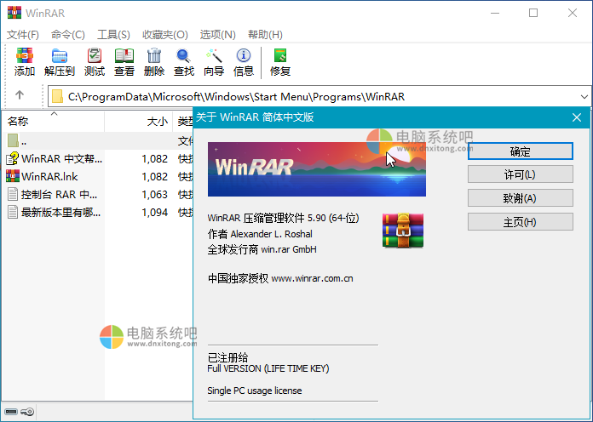593x422 pixels.
Task: Maximize the WinRAR main window
Action: [x=533, y=13]
